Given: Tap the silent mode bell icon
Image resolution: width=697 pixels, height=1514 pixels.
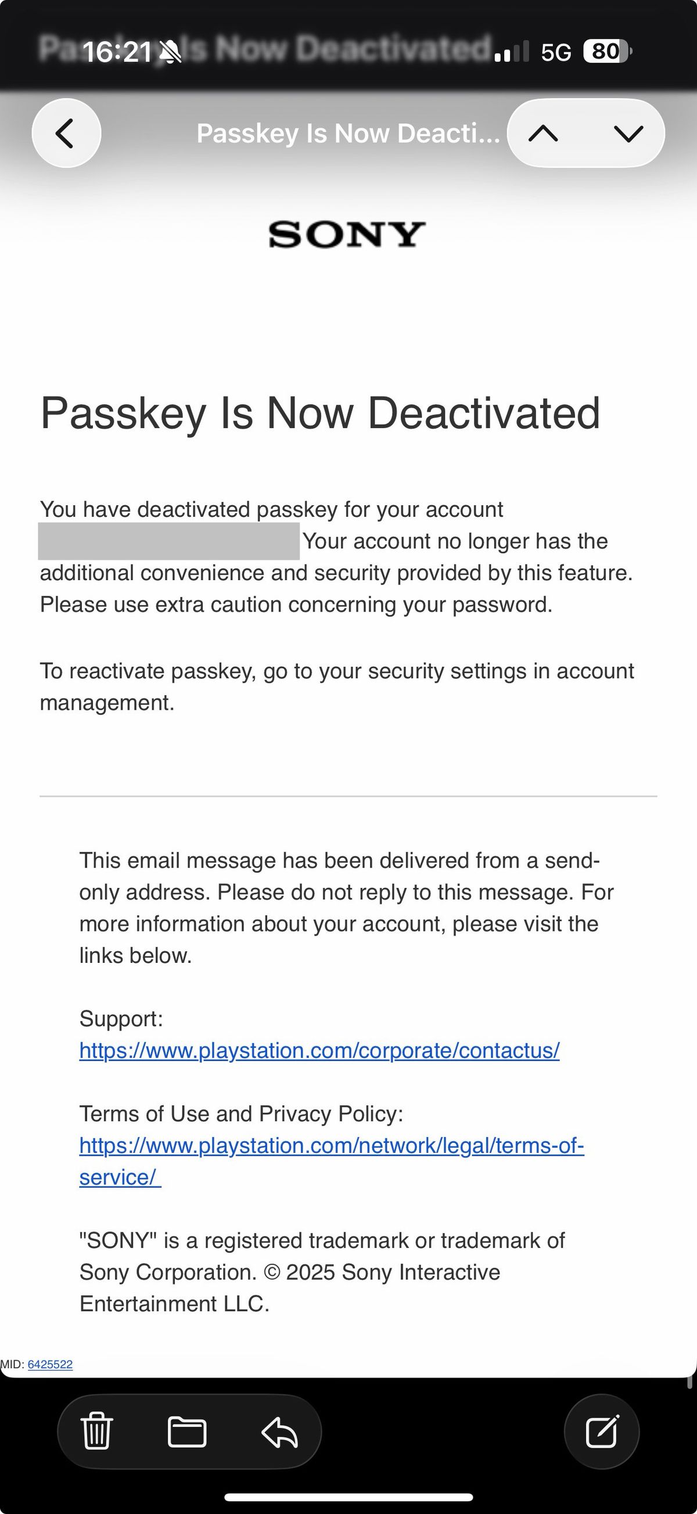Looking at the screenshot, I should 171,52.
